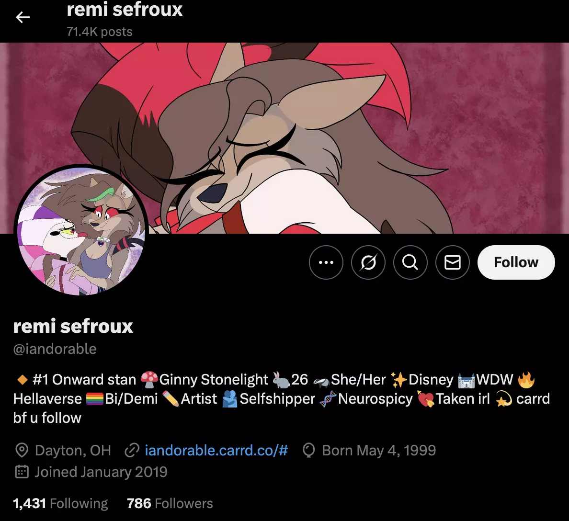This screenshot has height=521, width=569.
Task: Go back using the left arrow
Action: click(23, 17)
